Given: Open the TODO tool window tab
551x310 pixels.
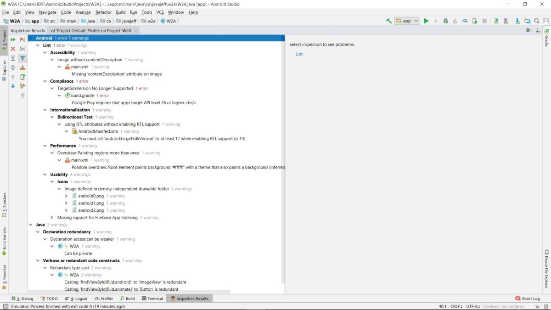Looking at the screenshot, I should click(49, 299).
